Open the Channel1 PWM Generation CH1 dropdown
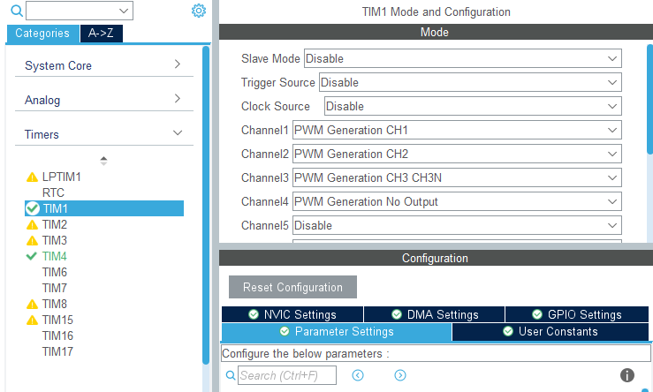The height and width of the screenshot is (392, 653). tap(457, 130)
